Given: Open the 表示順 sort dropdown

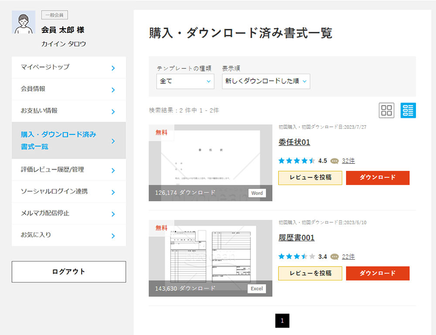Looking at the screenshot, I should (266, 81).
